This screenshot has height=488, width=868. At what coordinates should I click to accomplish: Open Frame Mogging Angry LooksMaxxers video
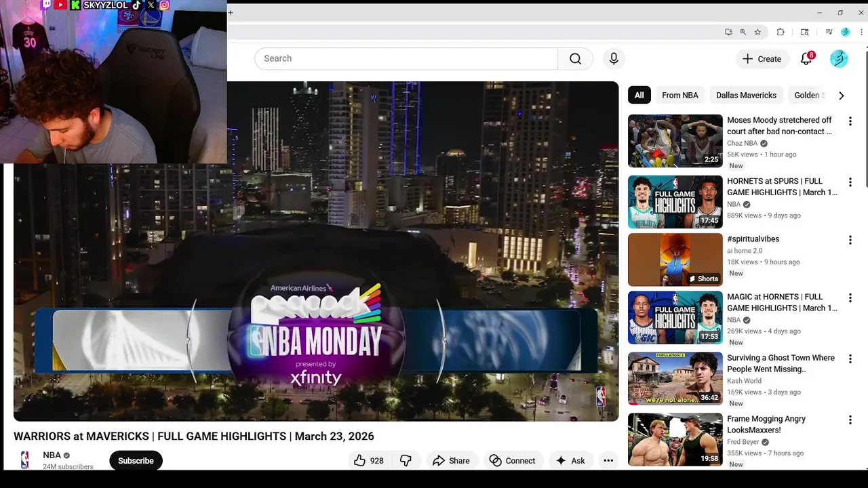[x=766, y=424]
